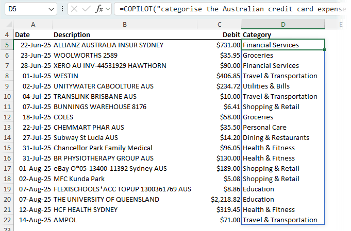Viewport: 351px width, 231px height.
Task: Click Groceries in the WOOLWORTHS row
Action: click(283, 55)
